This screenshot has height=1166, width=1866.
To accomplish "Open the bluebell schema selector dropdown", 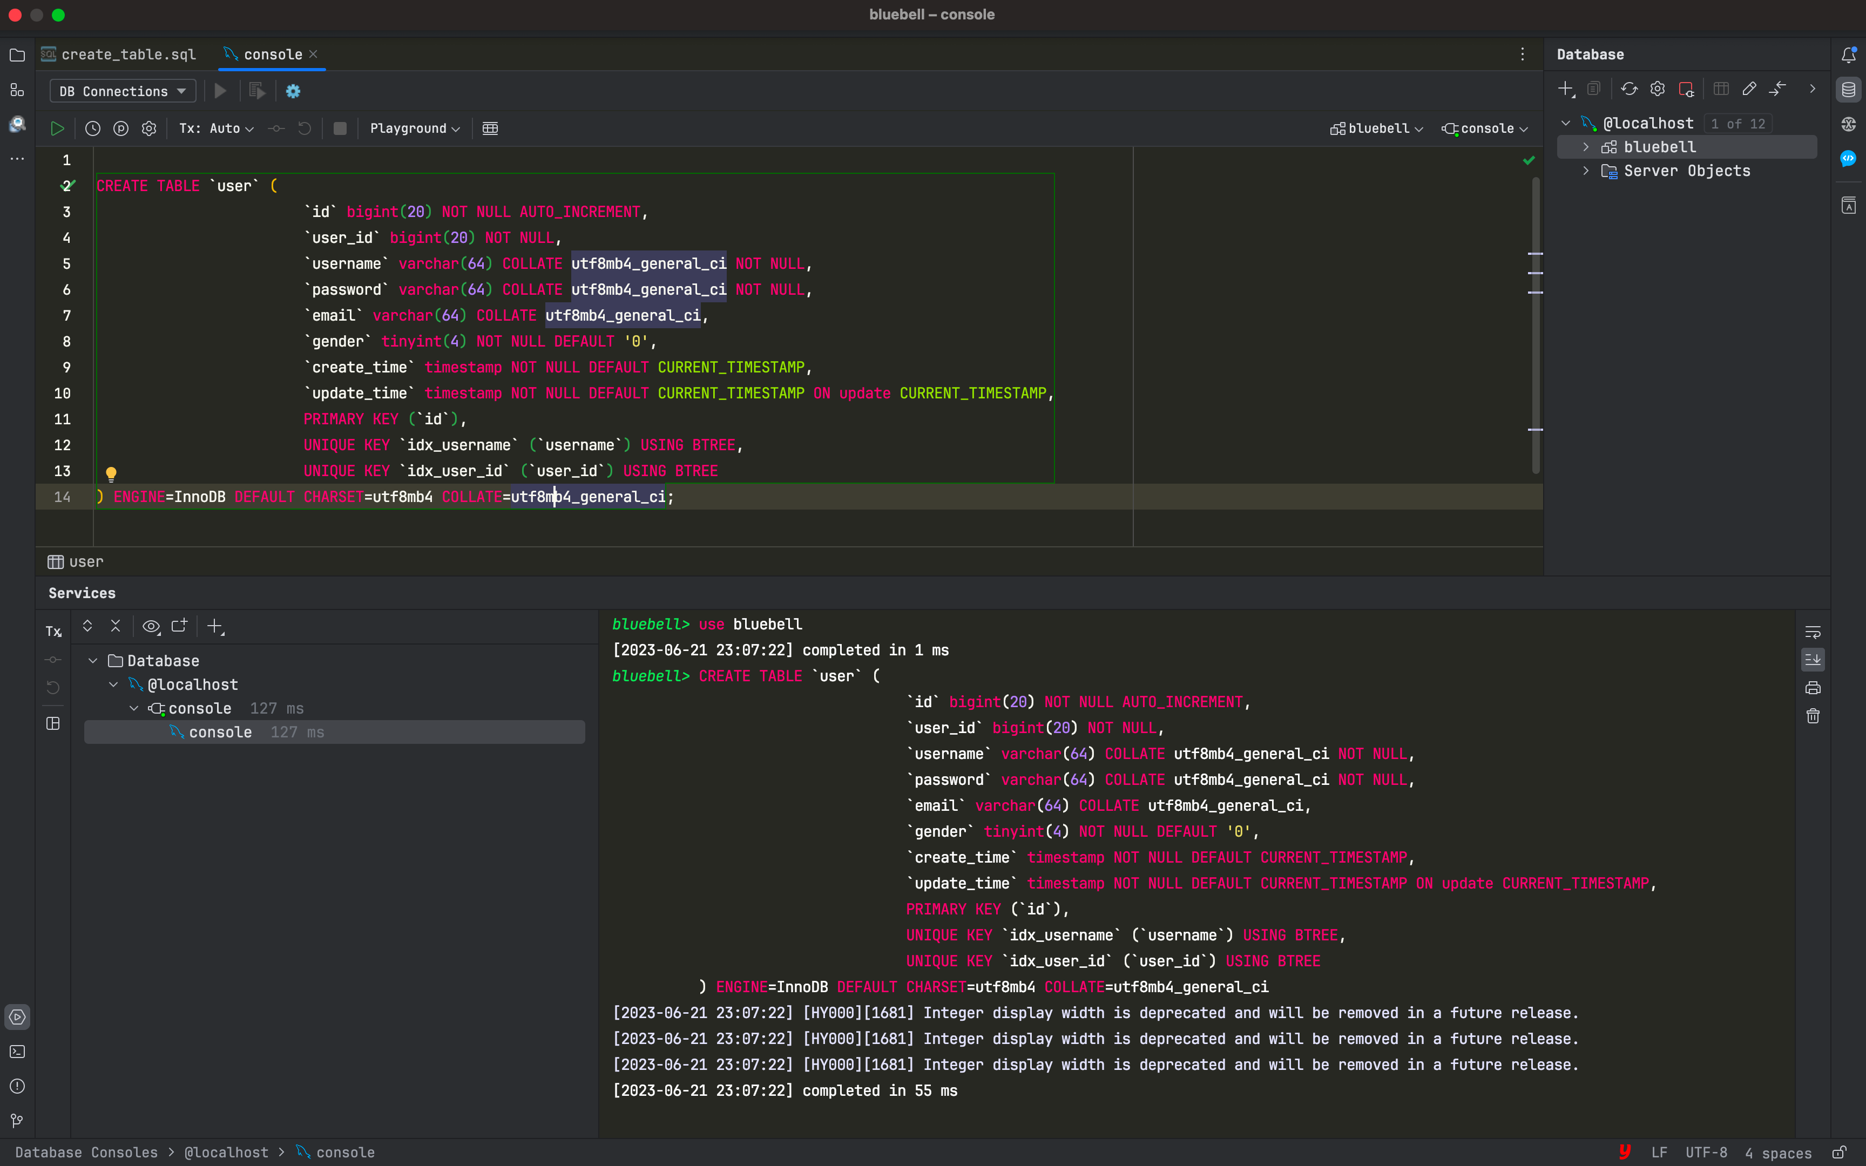I will (1377, 128).
